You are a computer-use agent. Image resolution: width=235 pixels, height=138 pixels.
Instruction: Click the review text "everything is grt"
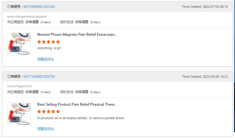[49, 48]
